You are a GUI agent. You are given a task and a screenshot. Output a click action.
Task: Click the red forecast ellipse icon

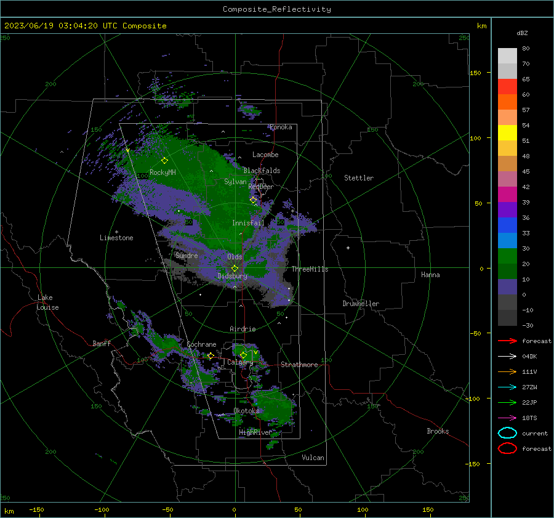pos(507,448)
